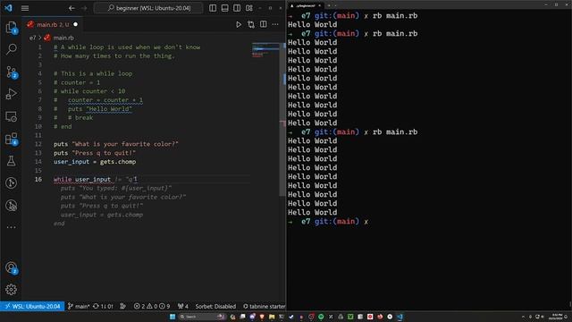The image size is (572, 322).
Task: Click code line 'puts "Press q to quit!"'
Action: [95, 153]
